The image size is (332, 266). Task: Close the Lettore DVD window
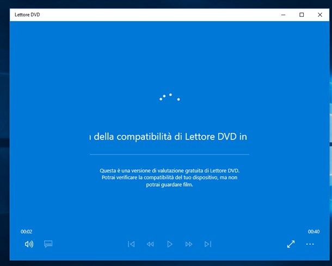320,15
